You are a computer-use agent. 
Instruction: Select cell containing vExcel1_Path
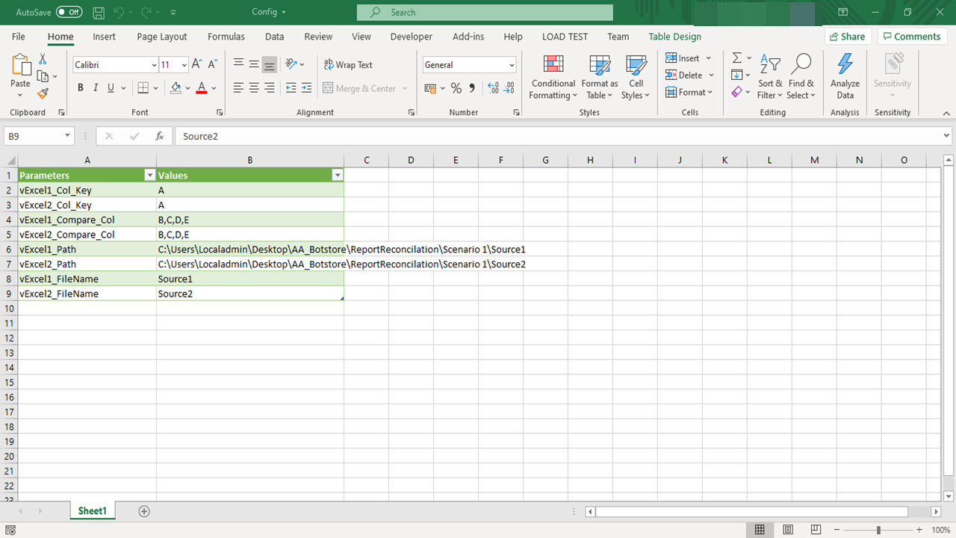coord(87,250)
